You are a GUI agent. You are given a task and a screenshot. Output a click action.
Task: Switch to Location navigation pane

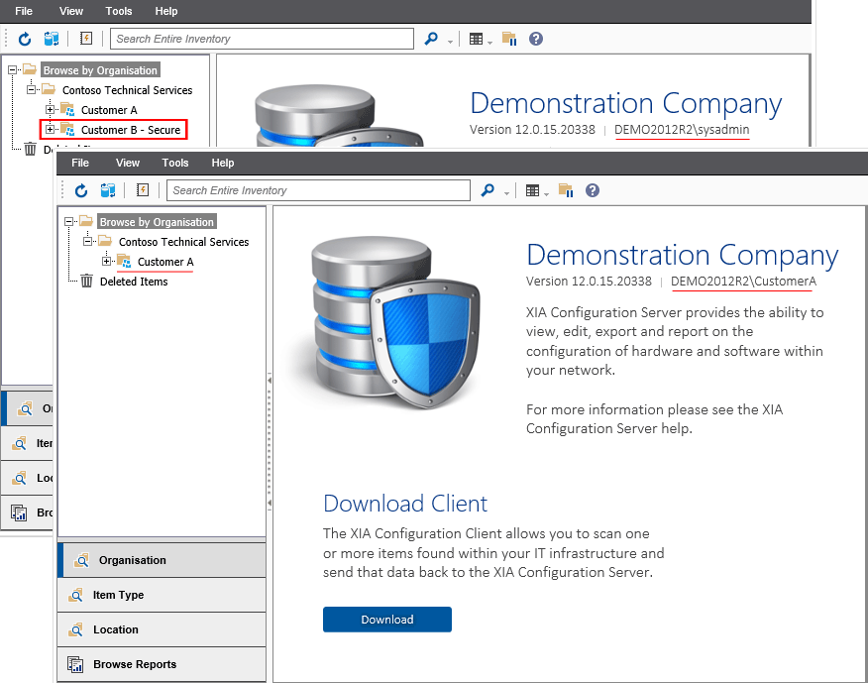point(162,629)
